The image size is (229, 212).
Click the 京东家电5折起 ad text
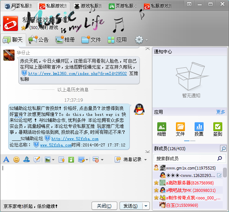30,206
